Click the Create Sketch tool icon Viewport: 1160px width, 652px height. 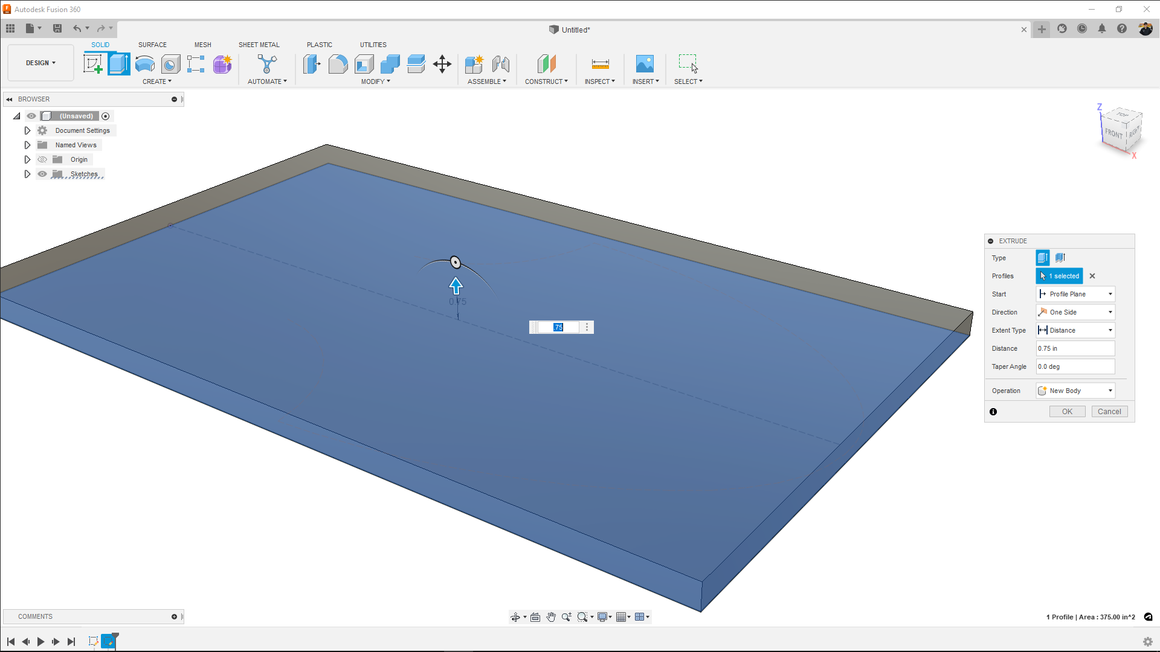tap(93, 64)
